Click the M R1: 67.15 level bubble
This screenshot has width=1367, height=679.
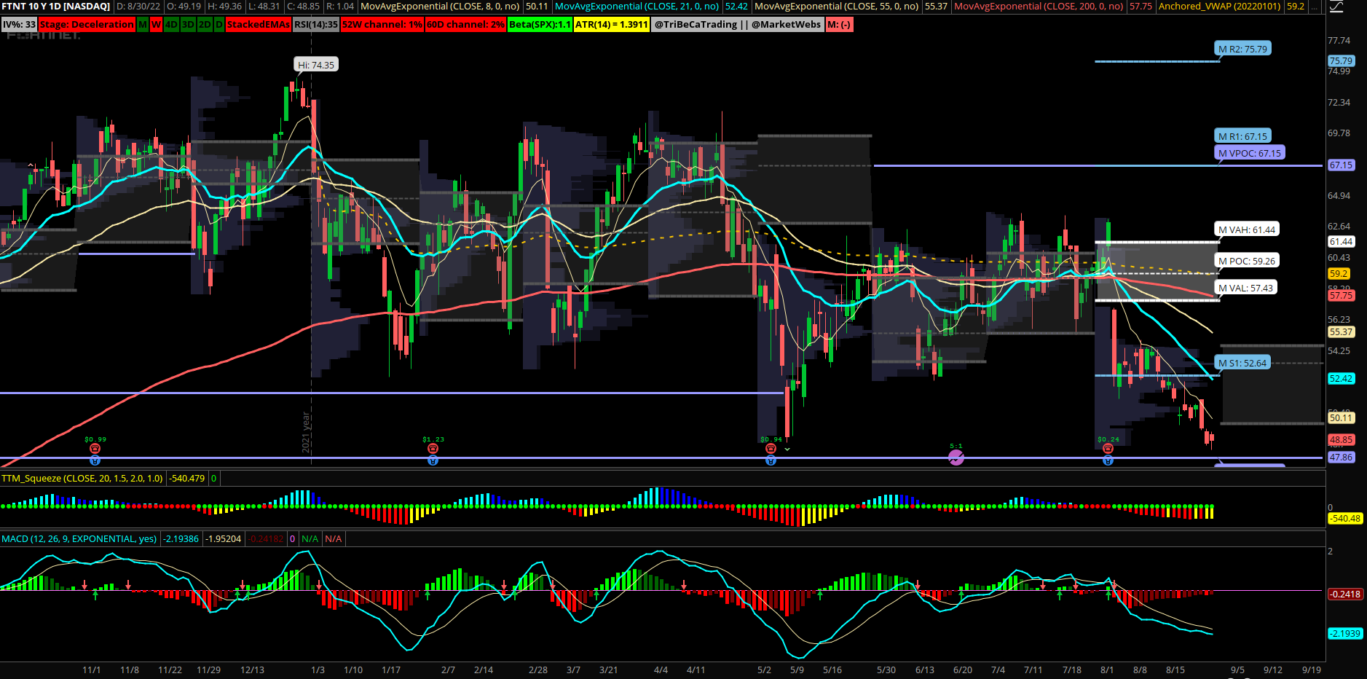point(1243,136)
